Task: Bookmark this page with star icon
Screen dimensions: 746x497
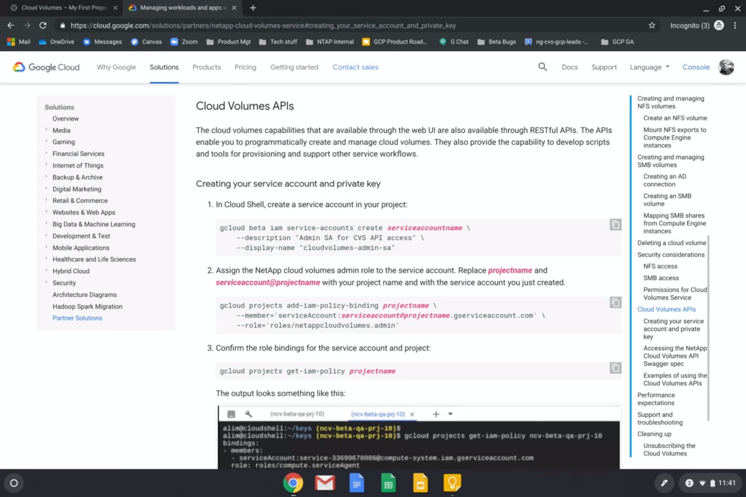Action: (x=651, y=26)
